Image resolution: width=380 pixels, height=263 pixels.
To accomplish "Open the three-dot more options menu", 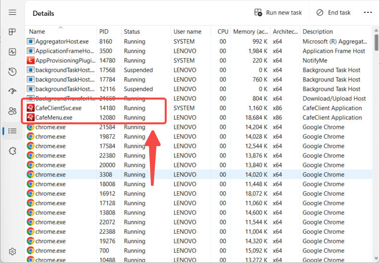I will [368, 12].
